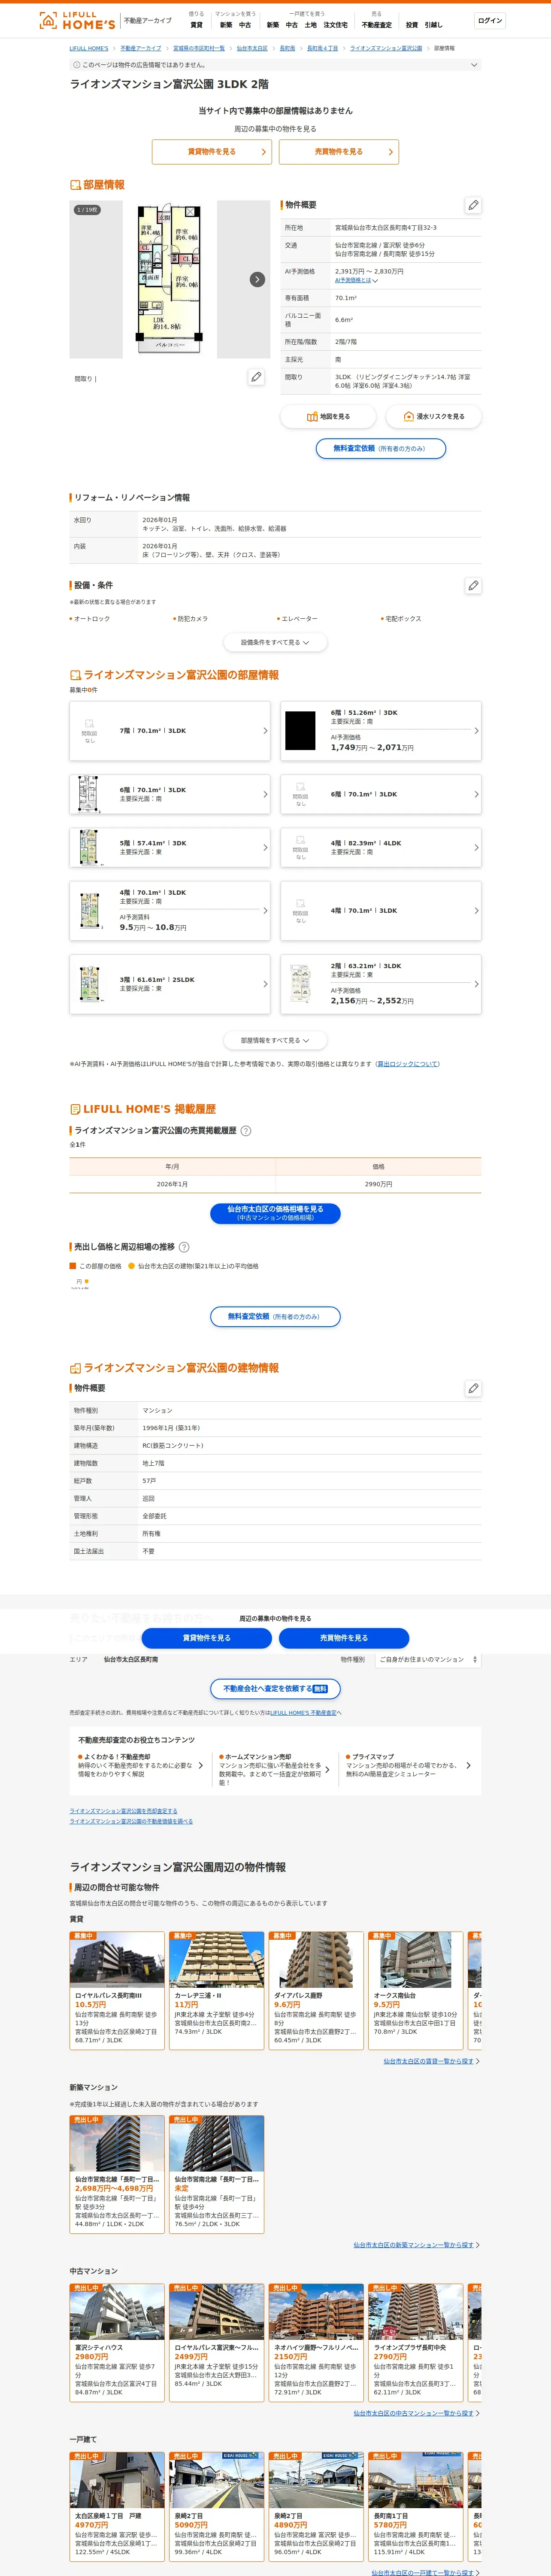Click the blue 売買物件を見る button
Image resolution: width=551 pixels, height=2576 pixels.
point(344,1638)
